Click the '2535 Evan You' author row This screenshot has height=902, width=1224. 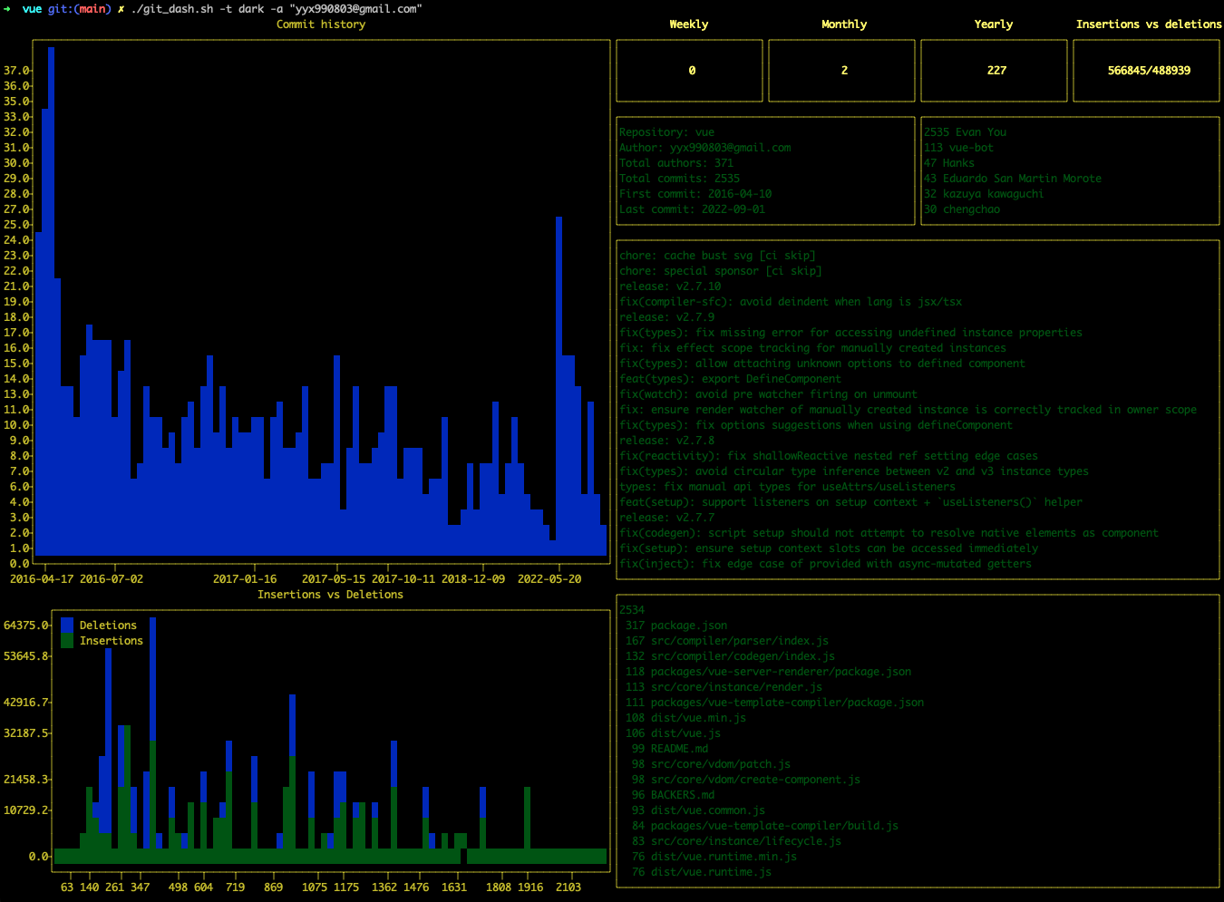(965, 132)
